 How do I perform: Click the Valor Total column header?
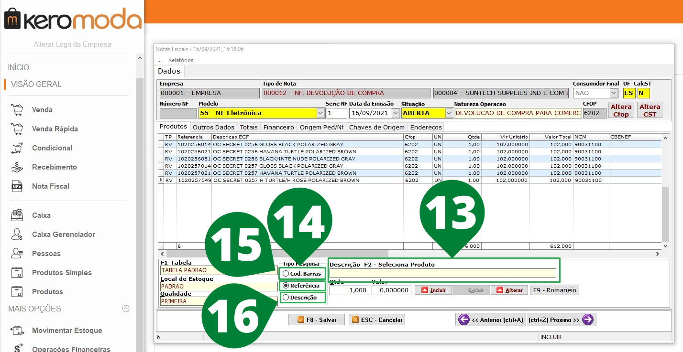point(551,137)
